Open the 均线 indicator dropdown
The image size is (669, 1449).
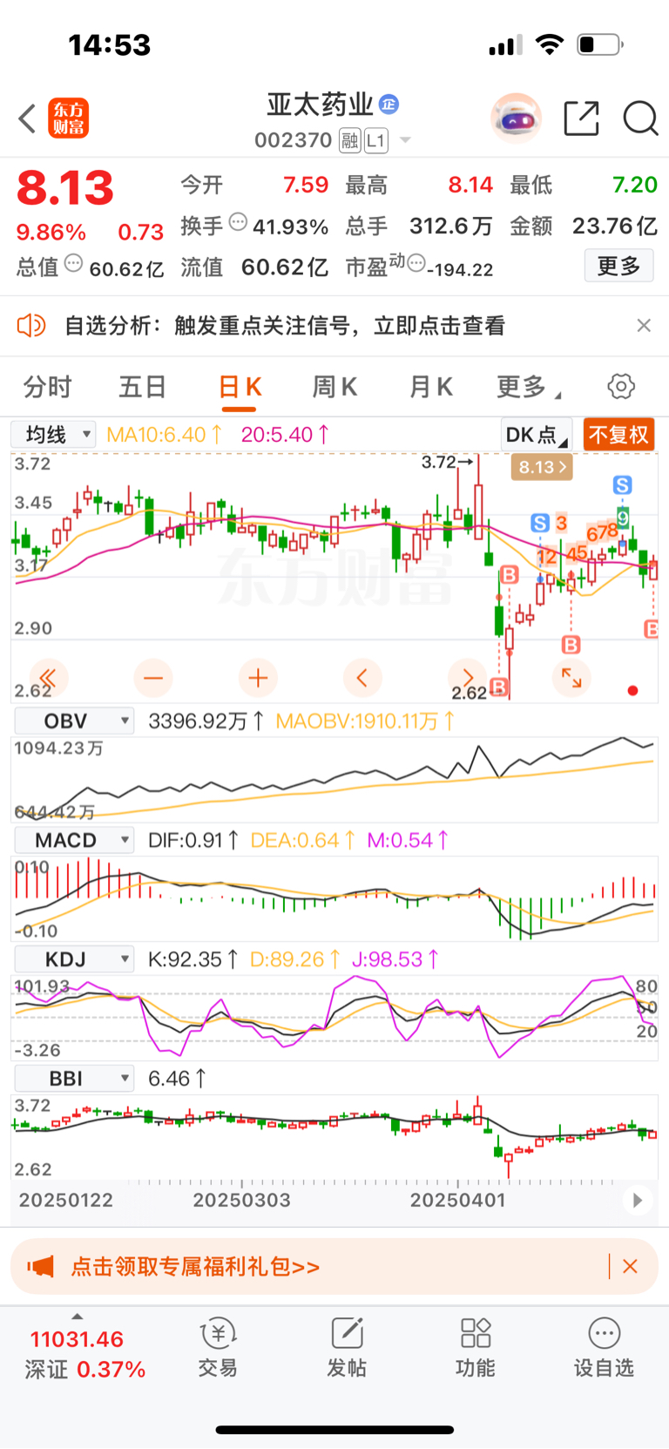click(53, 434)
